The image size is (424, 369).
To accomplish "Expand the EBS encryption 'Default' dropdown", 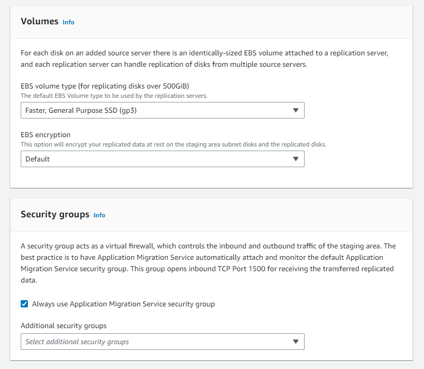I will (x=155, y=159).
